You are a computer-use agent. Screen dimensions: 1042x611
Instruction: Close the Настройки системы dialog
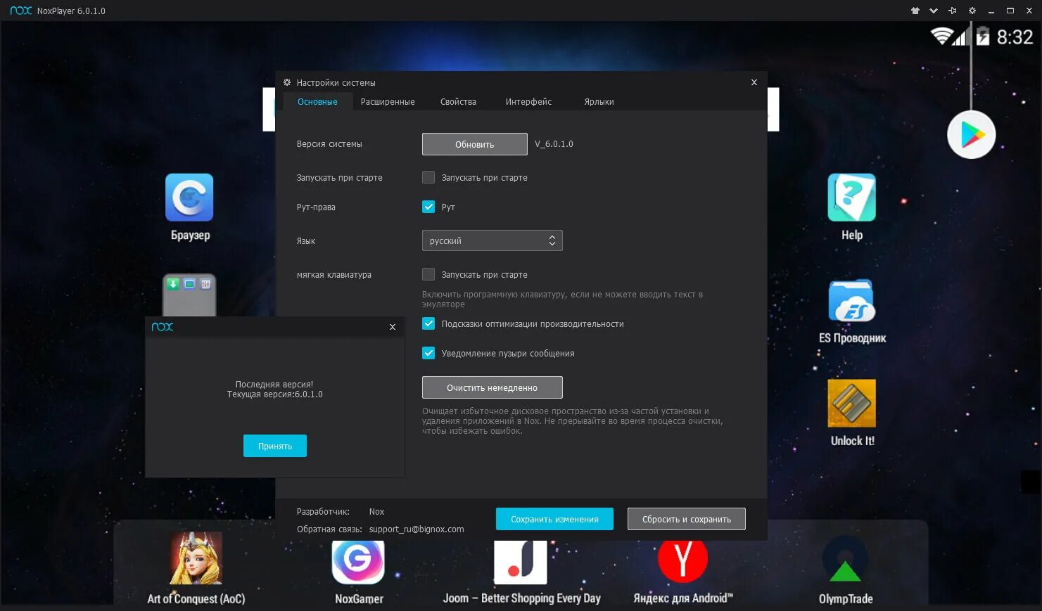pyautogui.click(x=754, y=82)
